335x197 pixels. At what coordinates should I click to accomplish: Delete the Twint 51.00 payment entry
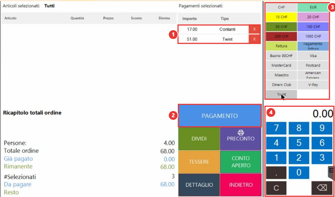click(254, 39)
